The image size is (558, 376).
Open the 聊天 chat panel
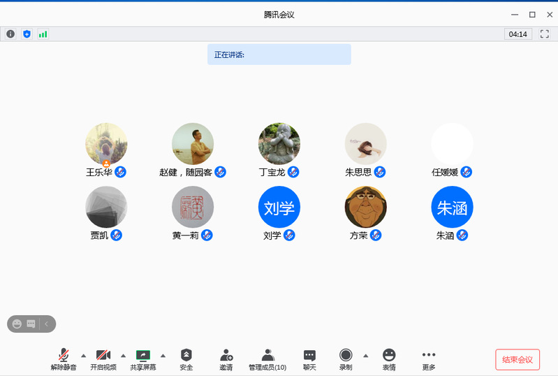(x=309, y=359)
